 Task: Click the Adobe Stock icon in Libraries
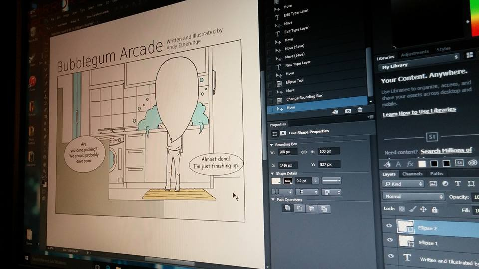[431, 136]
